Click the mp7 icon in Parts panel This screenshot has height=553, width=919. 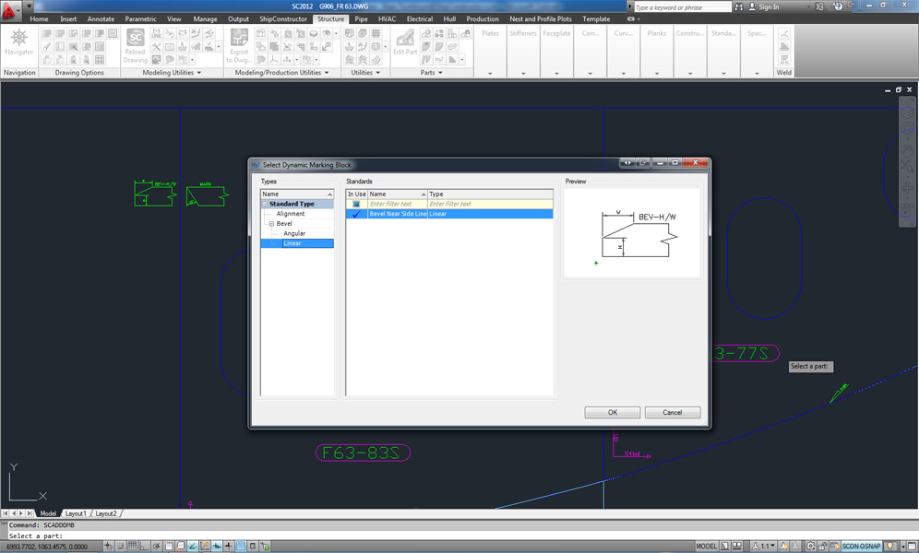pyautogui.click(x=439, y=59)
